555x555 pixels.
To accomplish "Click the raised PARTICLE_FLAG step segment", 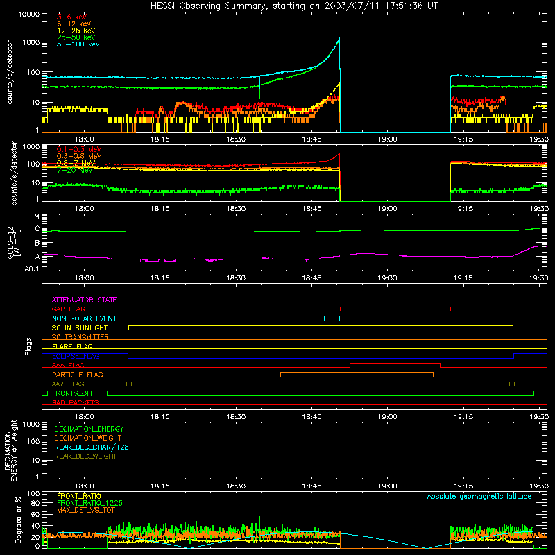I will point(357,373).
